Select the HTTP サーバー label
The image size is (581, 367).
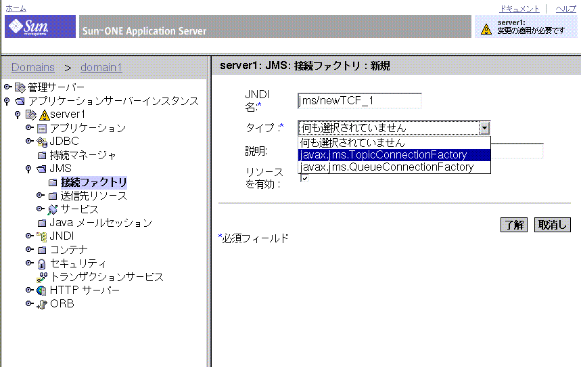tap(85, 290)
